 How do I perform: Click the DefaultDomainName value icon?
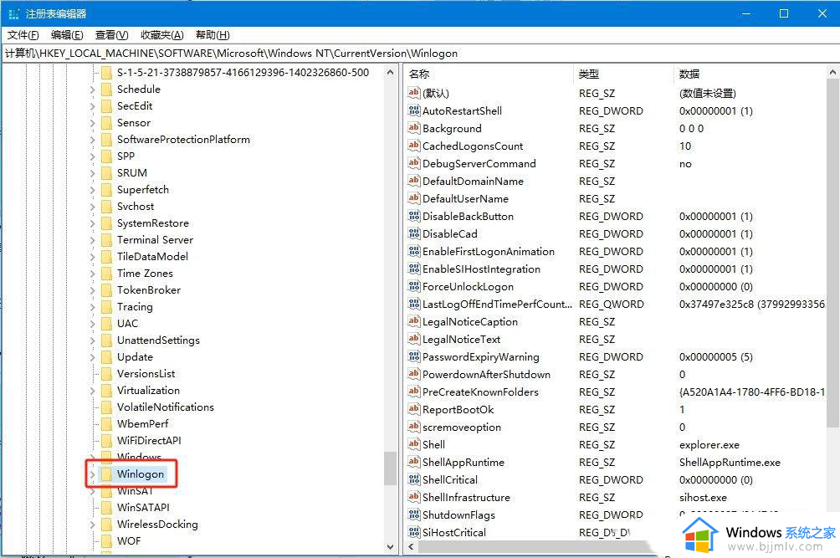point(413,181)
